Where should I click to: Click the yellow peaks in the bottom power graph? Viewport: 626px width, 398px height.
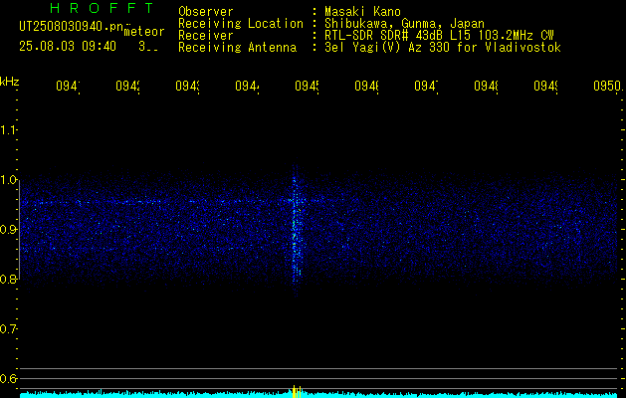point(297,391)
